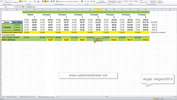Image resolution: width=177 pixels, height=100 pixels.
Task: Apply the accounting number format icon
Action: [x=82, y=1]
